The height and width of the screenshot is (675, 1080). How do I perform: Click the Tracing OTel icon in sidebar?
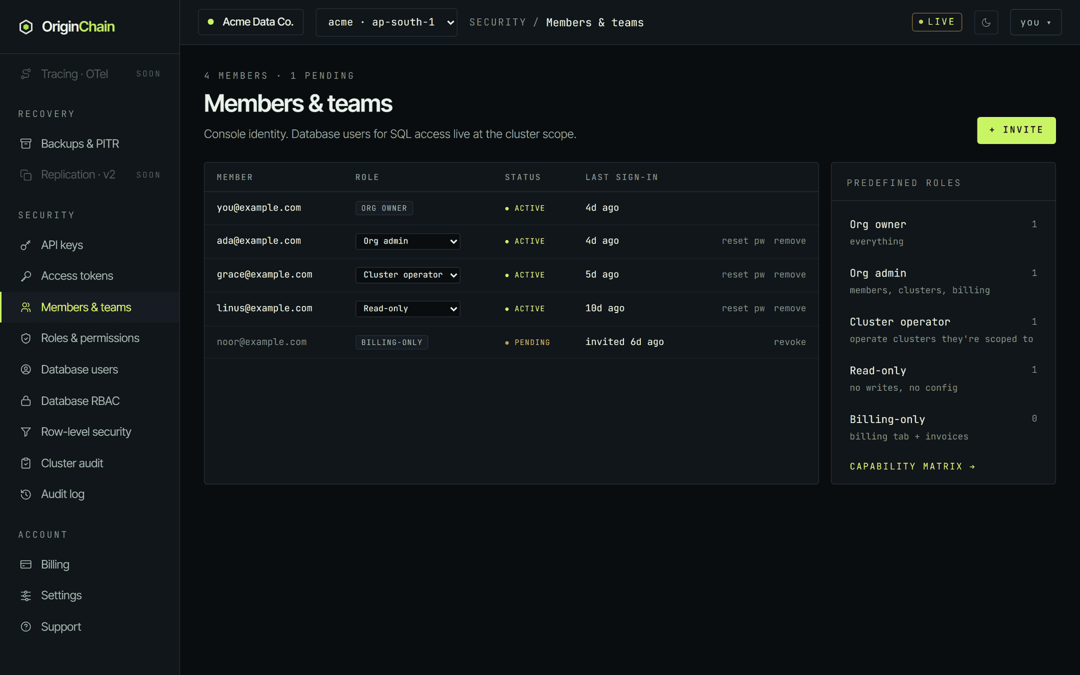[26, 74]
